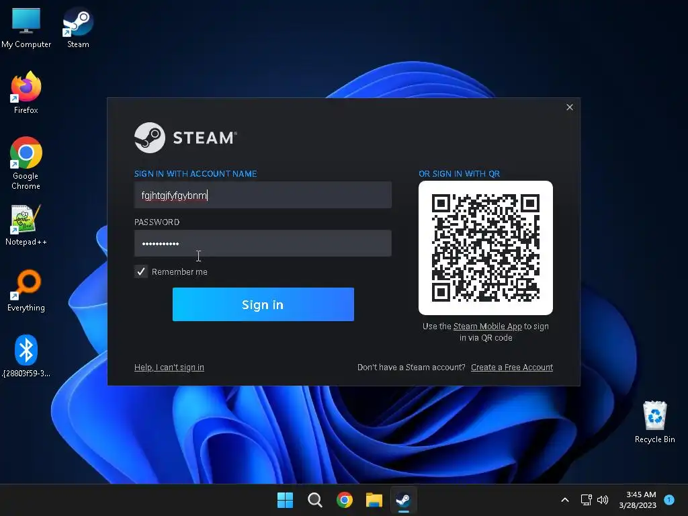Screen dimensions: 688x516
Task: Open the volume tray icon
Action: pyautogui.click(x=603, y=500)
